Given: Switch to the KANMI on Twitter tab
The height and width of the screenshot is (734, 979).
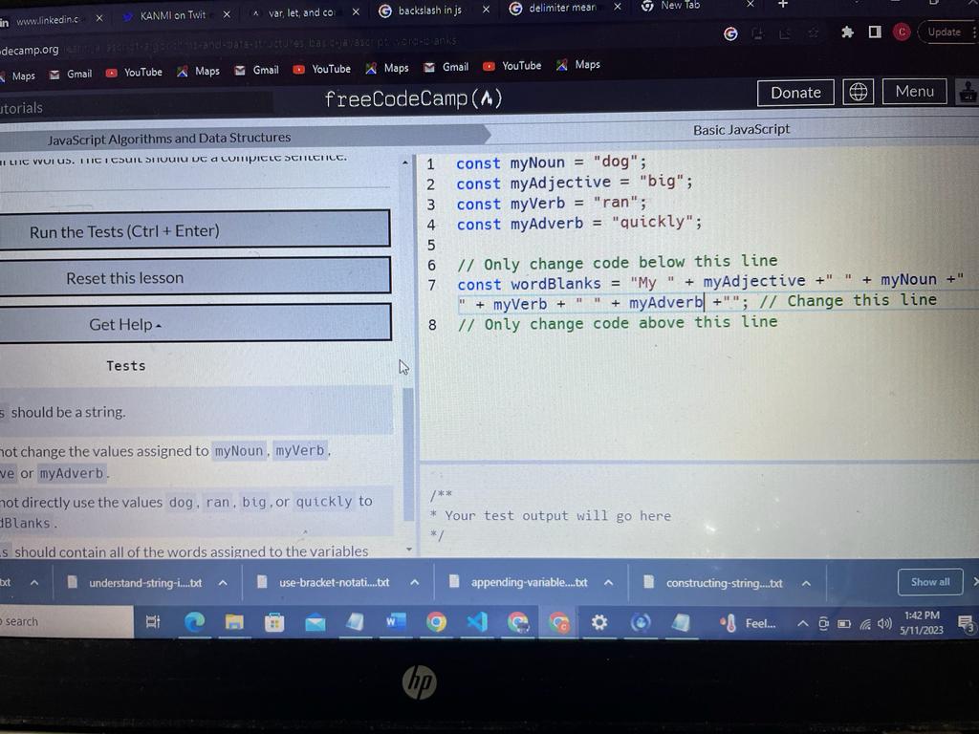Looking at the screenshot, I should click(173, 15).
